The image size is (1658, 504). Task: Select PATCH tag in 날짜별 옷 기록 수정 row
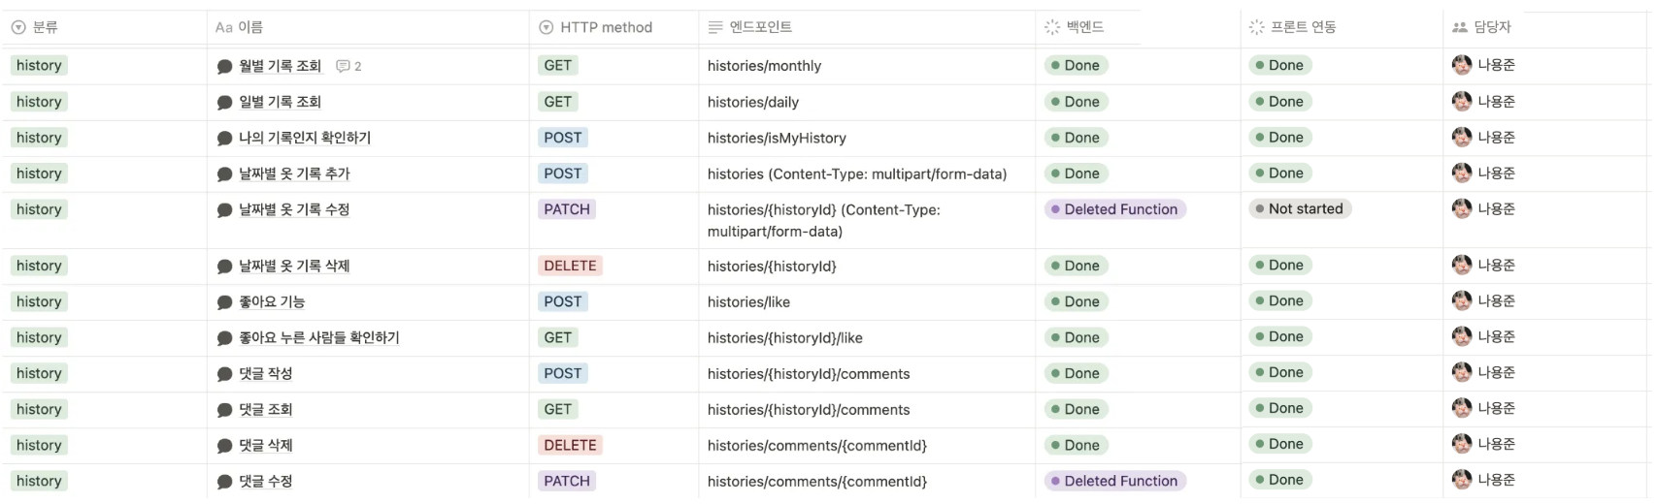pos(567,209)
